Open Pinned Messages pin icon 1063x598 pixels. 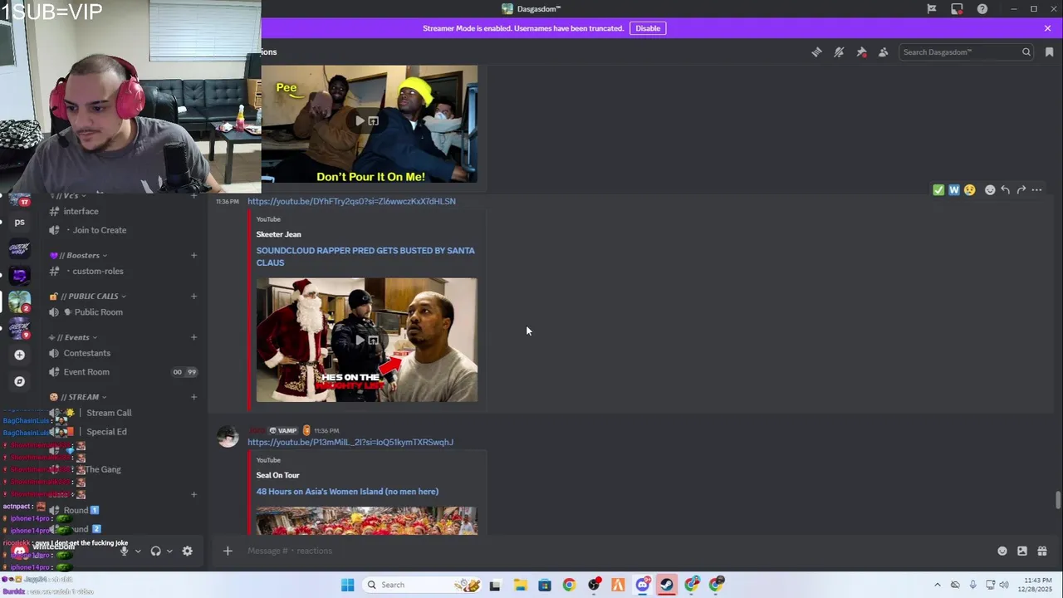click(861, 51)
